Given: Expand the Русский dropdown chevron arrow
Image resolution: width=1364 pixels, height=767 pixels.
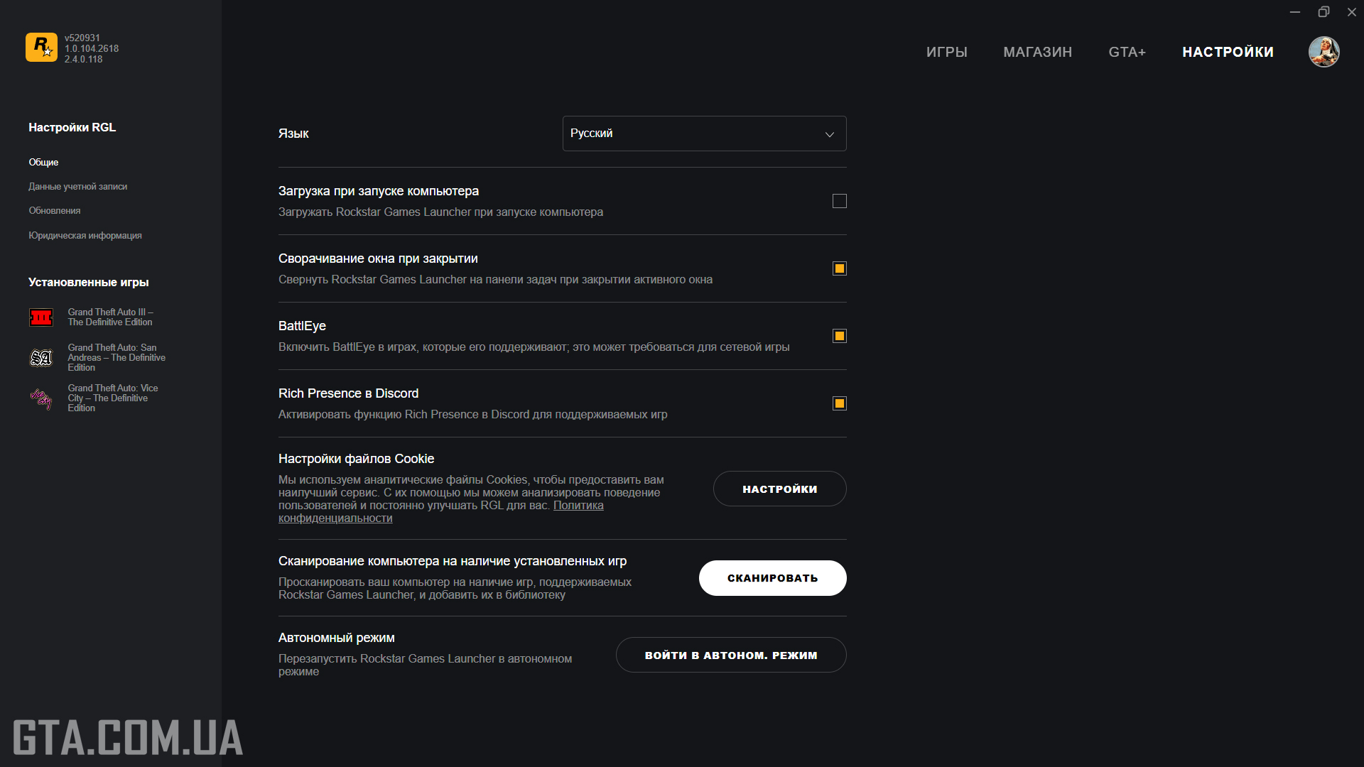Looking at the screenshot, I should pyautogui.click(x=829, y=134).
